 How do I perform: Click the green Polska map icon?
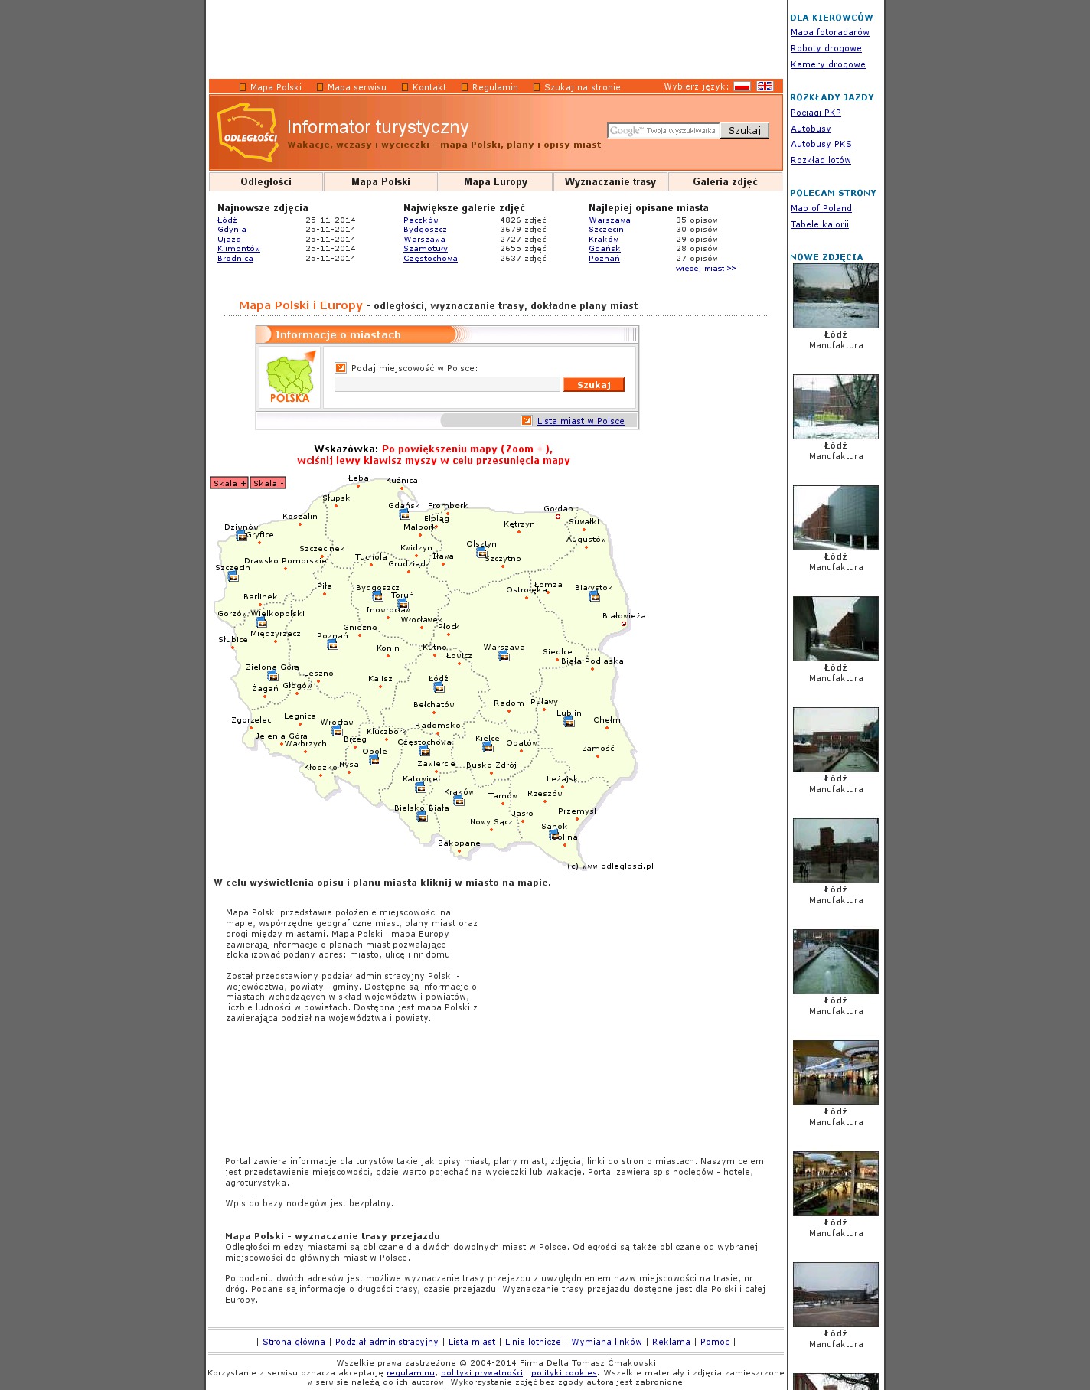tap(289, 377)
